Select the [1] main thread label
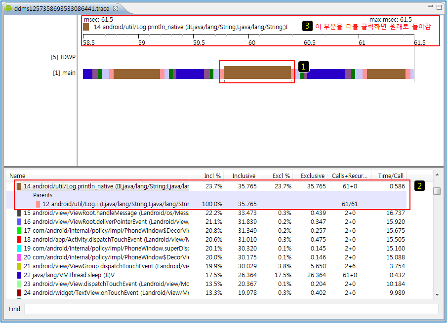Screen dimensions: 447x323 [64, 73]
